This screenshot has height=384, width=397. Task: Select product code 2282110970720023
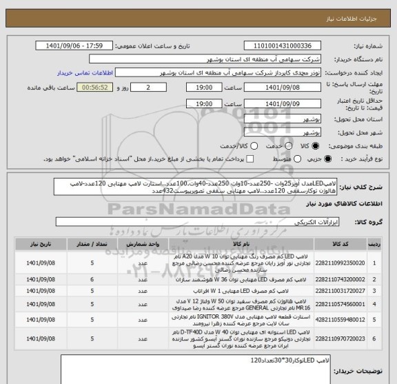coord(340,338)
